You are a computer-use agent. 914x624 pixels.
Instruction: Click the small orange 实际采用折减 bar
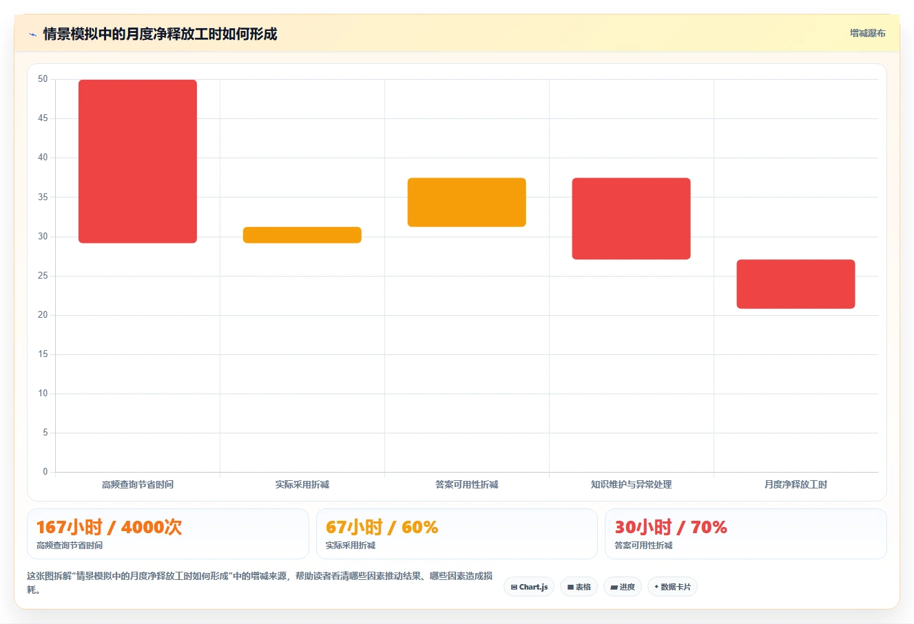302,235
